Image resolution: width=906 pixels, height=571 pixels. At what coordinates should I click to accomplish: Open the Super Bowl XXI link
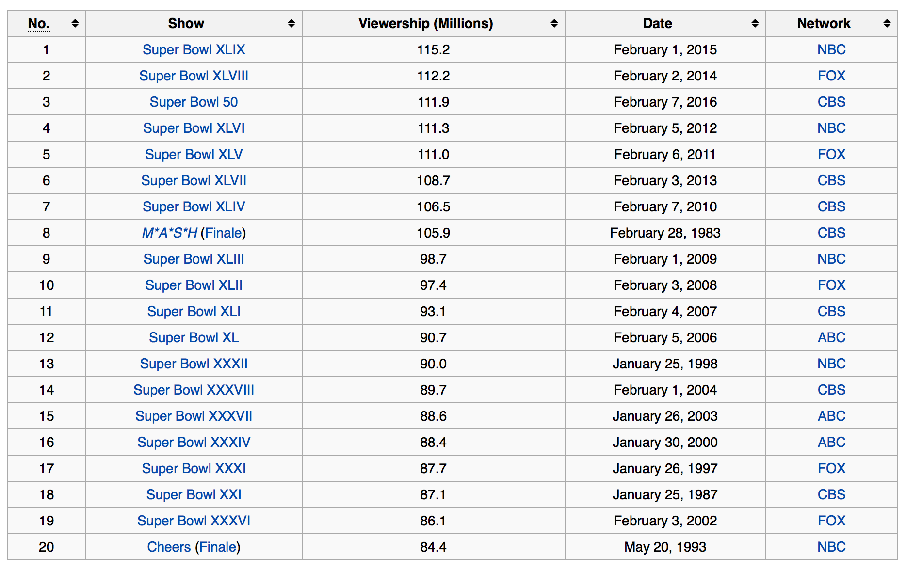[194, 494]
